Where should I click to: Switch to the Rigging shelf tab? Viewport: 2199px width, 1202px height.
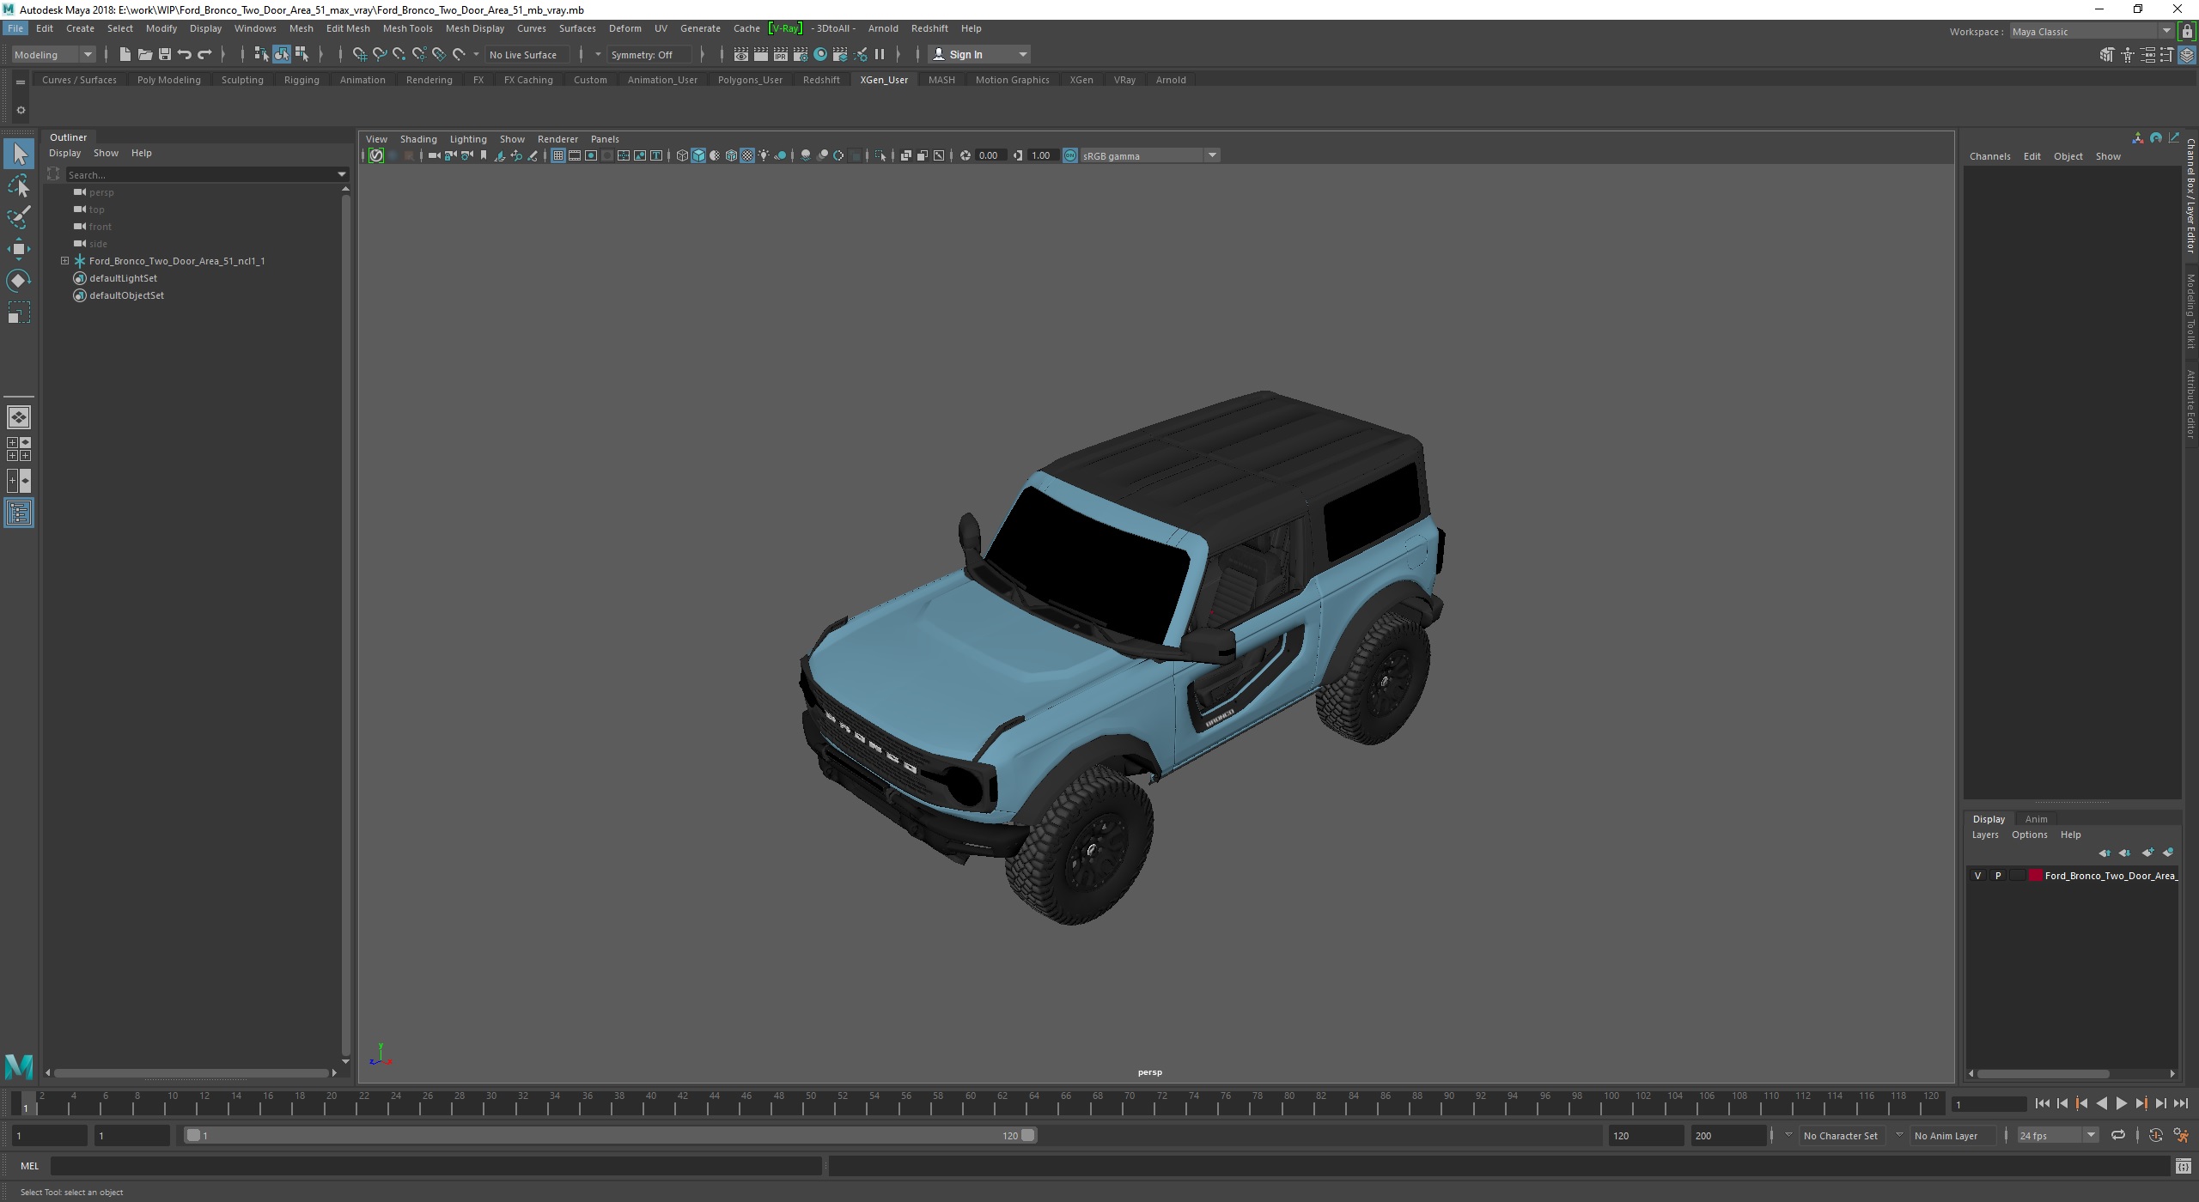(x=302, y=80)
